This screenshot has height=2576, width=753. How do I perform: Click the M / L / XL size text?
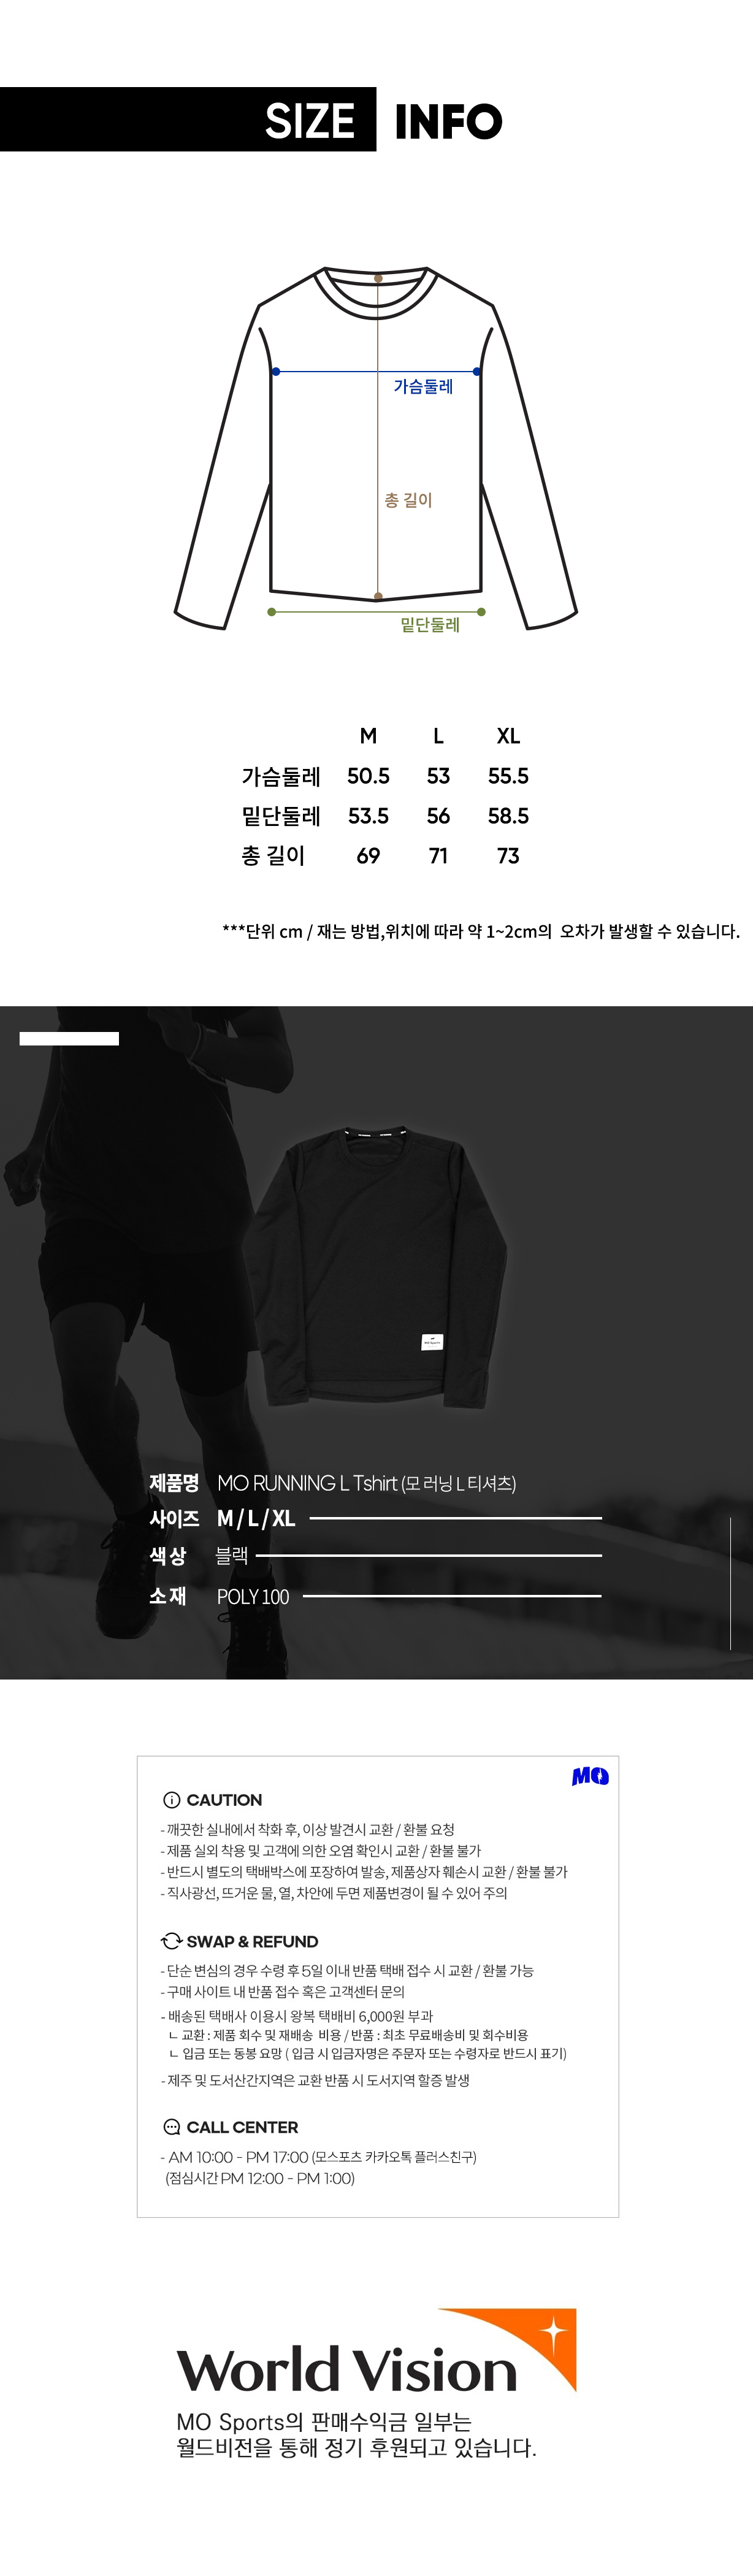point(256,1518)
